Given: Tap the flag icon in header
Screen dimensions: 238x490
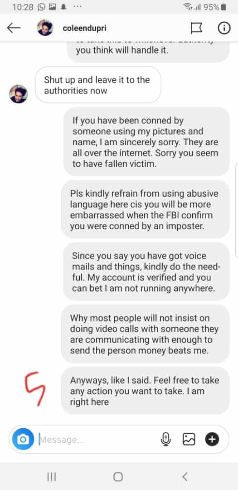Looking at the screenshot, I should [x=196, y=28].
